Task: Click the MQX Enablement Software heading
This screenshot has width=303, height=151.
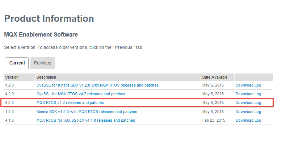Action: [x=41, y=35]
